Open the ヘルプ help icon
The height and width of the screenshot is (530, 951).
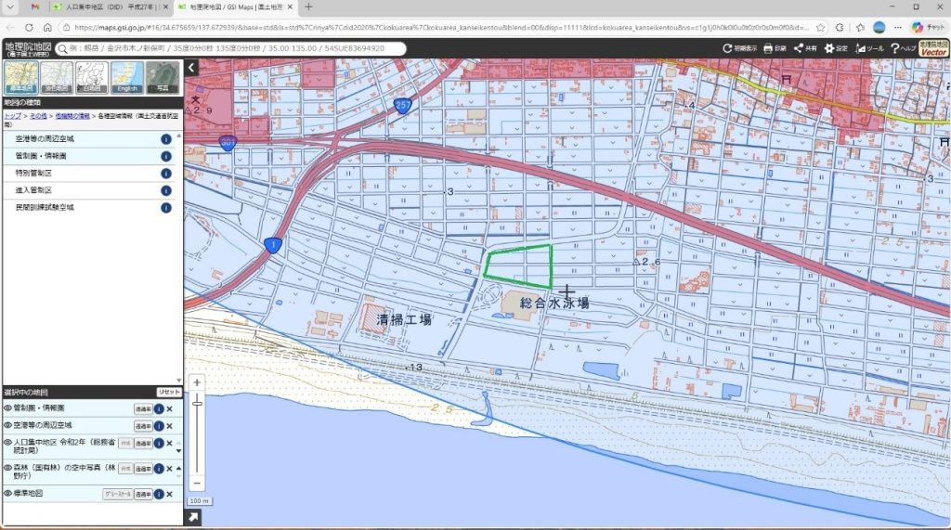pyautogui.click(x=903, y=48)
